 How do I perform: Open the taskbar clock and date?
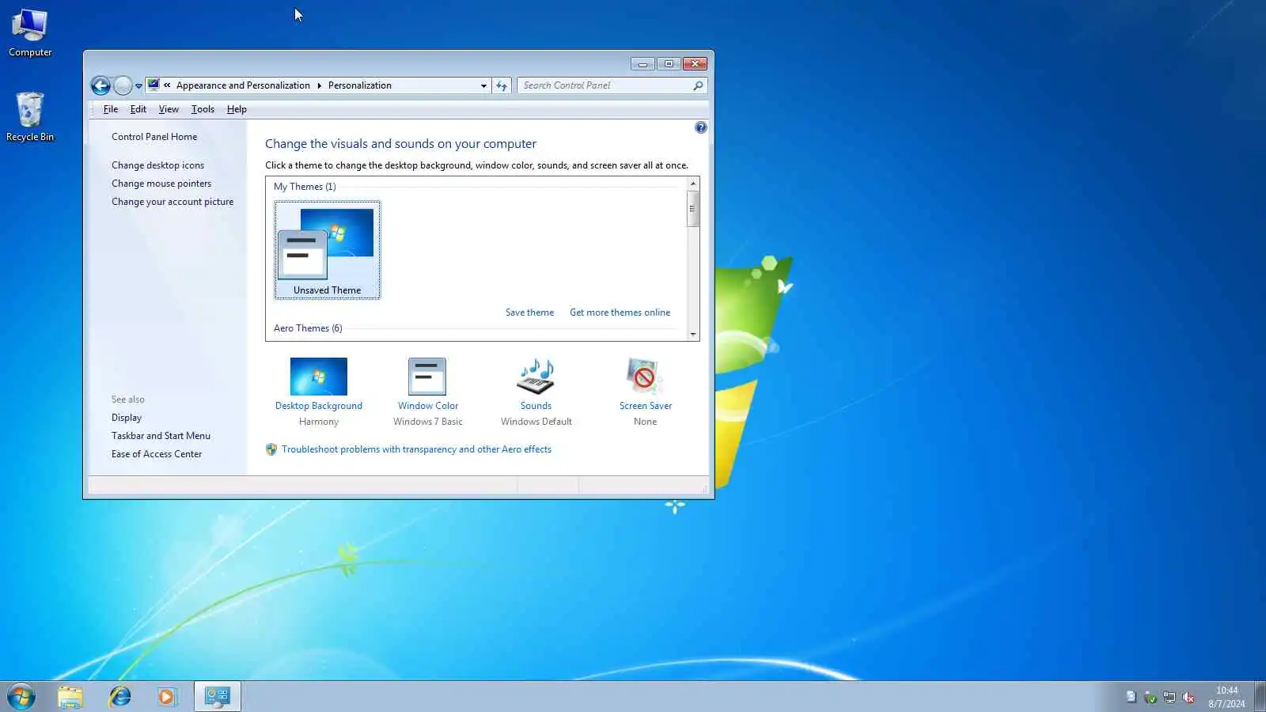(x=1226, y=697)
